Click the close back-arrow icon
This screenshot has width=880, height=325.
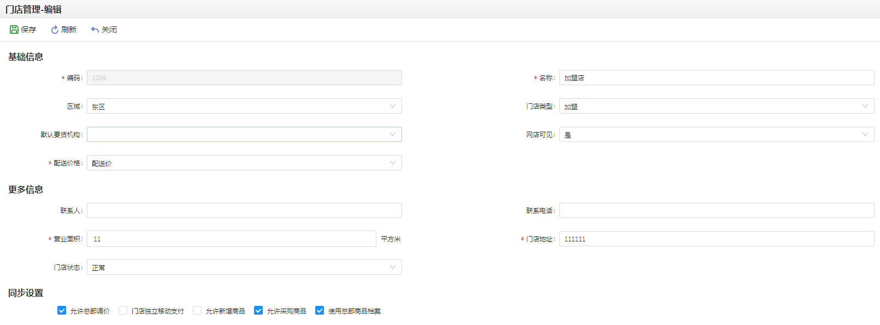pos(95,29)
